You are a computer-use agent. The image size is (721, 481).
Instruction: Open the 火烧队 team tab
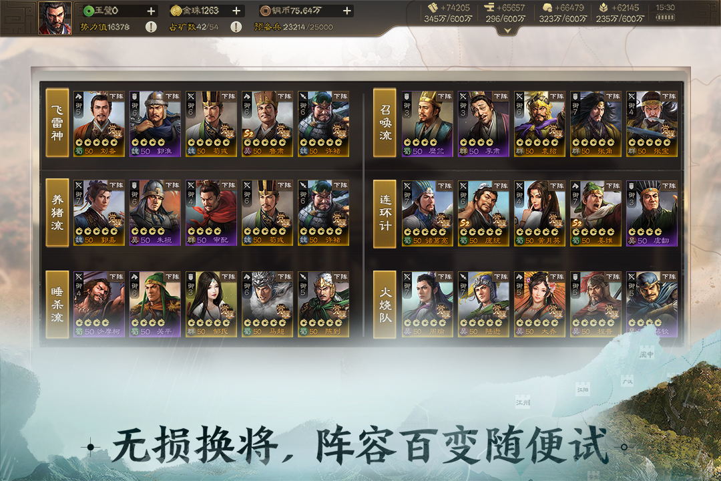click(x=385, y=305)
